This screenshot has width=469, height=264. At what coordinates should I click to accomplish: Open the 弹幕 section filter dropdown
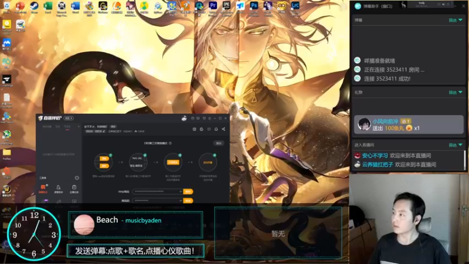[456, 20]
